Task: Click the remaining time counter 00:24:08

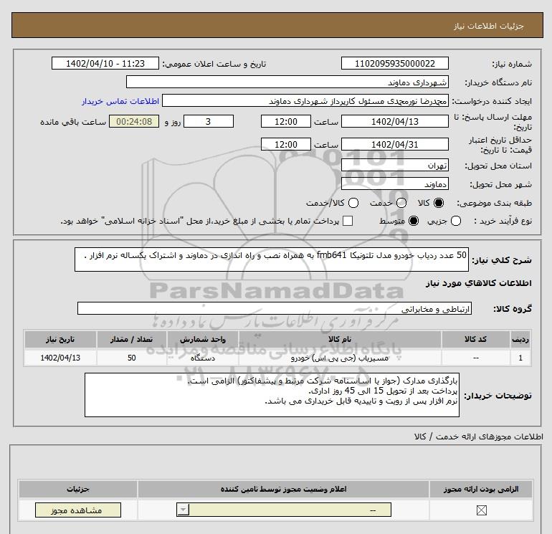Action: [x=134, y=121]
